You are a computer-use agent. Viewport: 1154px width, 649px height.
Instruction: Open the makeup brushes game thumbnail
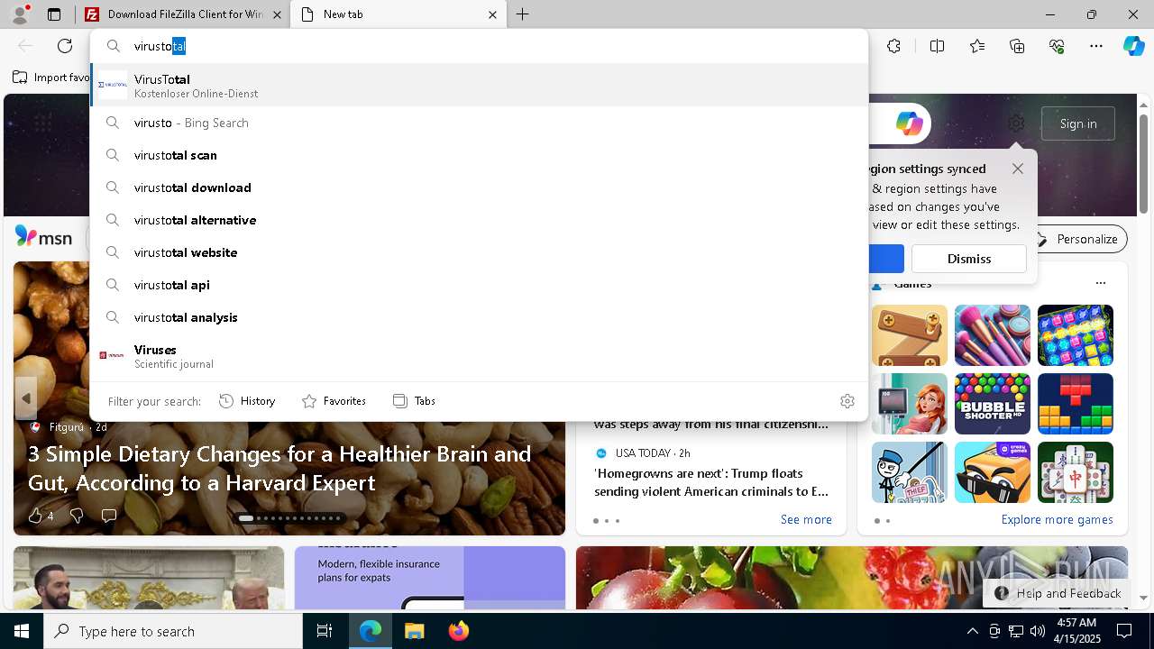click(x=993, y=335)
